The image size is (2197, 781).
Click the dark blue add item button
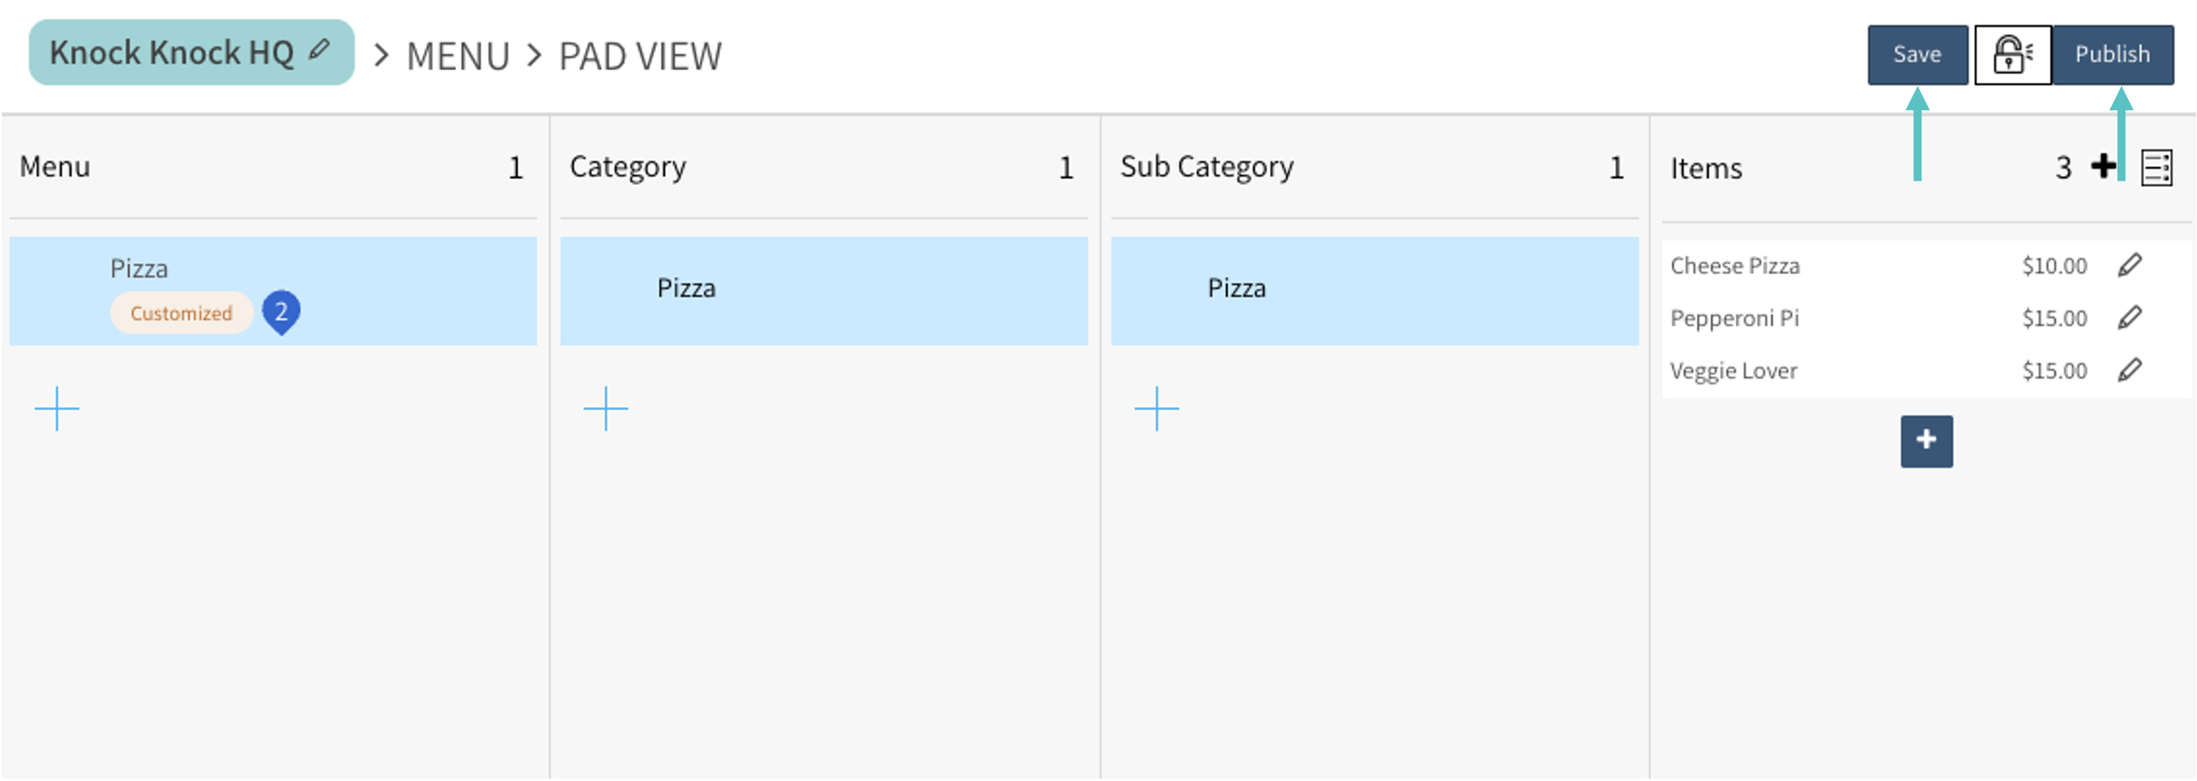coord(1926,441)
